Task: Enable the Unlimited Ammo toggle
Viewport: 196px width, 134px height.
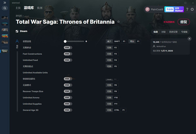Action: (x=68, y=97)
